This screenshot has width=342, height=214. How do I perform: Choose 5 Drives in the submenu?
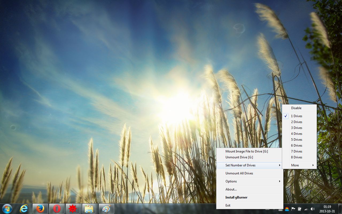(297, 139)
